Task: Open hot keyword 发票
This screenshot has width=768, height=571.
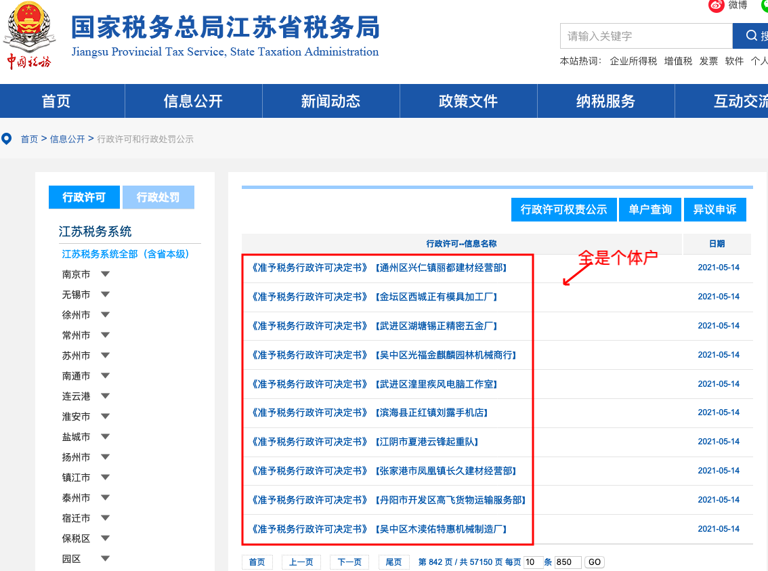Action: click(x=708, y=60)
